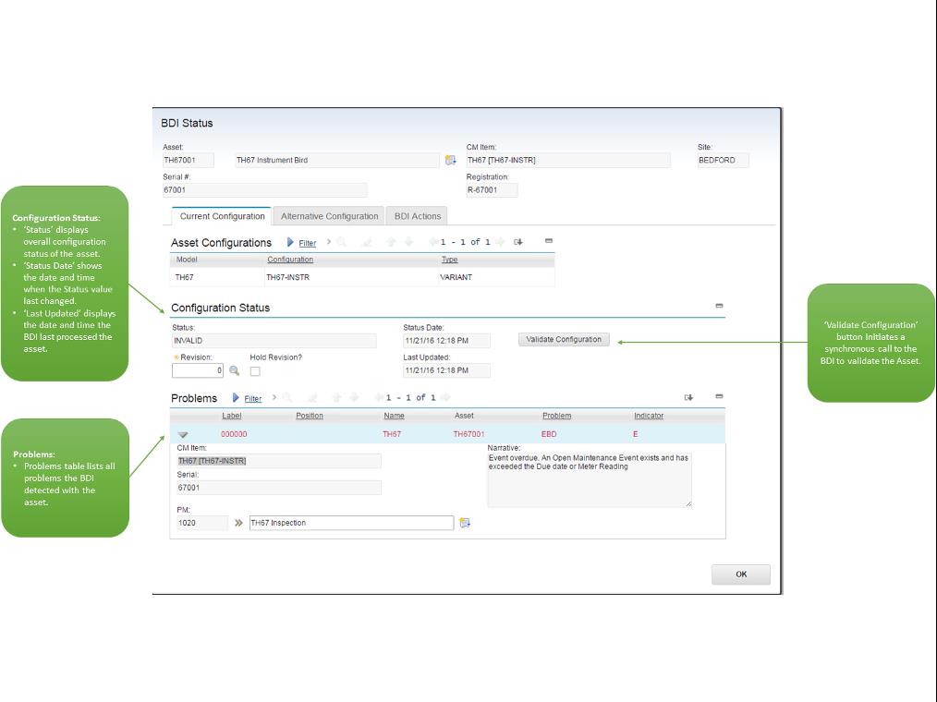Image resolution: width=937 pixels, height=702 pixels.
Task: Click the Validate Configuration button
Action: 564,339
